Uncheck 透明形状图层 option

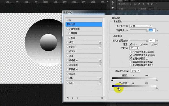[131, 58]
